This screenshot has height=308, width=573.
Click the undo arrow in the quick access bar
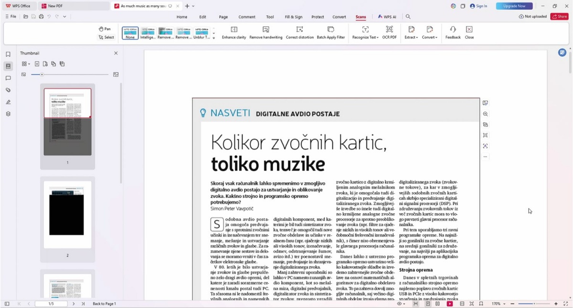(49, 17)
